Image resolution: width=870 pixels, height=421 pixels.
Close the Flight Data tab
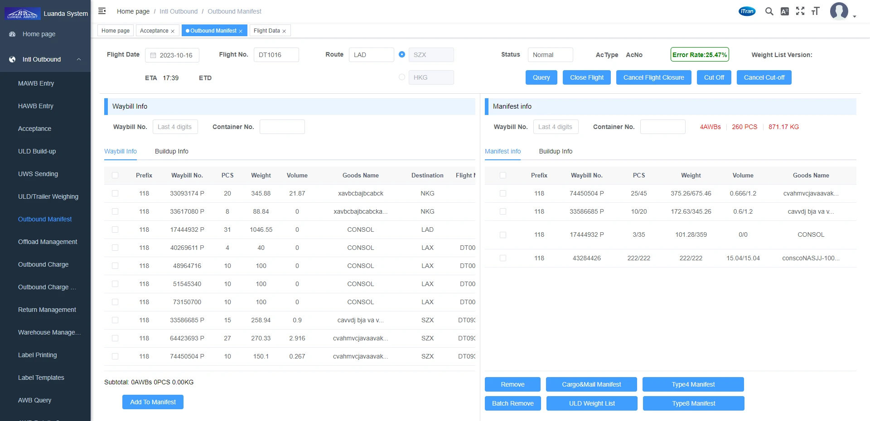coord(284,31)
